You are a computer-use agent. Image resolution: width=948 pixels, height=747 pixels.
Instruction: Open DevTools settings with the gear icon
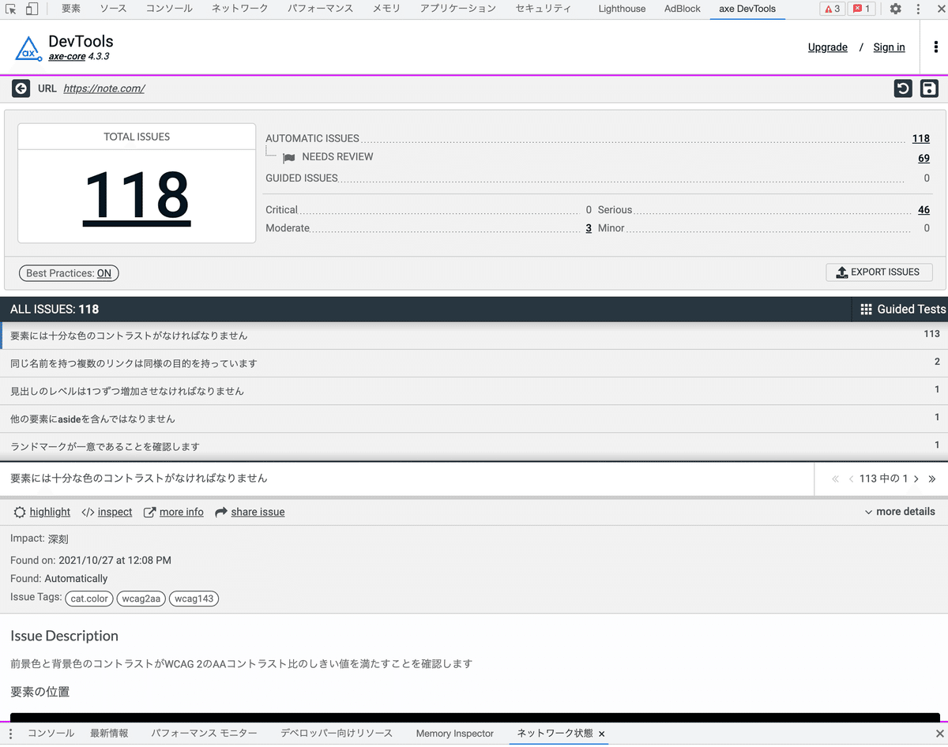[895, 9]
